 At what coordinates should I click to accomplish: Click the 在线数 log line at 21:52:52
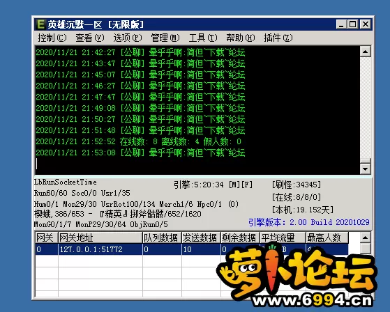[139, 141]
